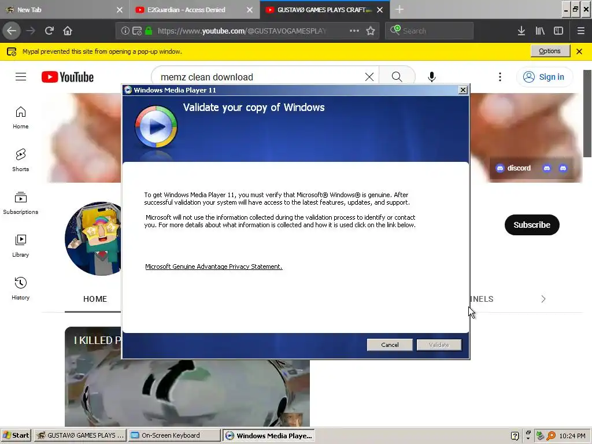This screenshot has height=444, width=592.
Task: Close the E2Guardian tab
Action: pos(250,10)
